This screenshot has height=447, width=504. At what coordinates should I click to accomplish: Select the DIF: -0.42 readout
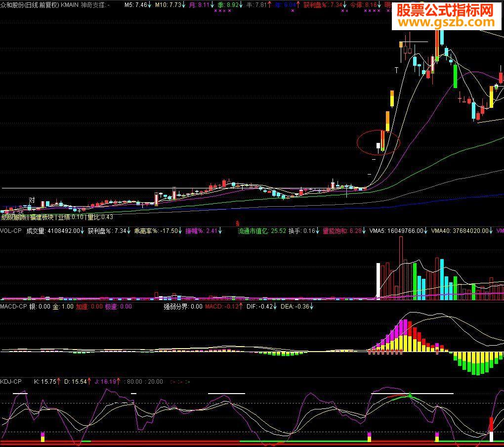tap(262, 307)
